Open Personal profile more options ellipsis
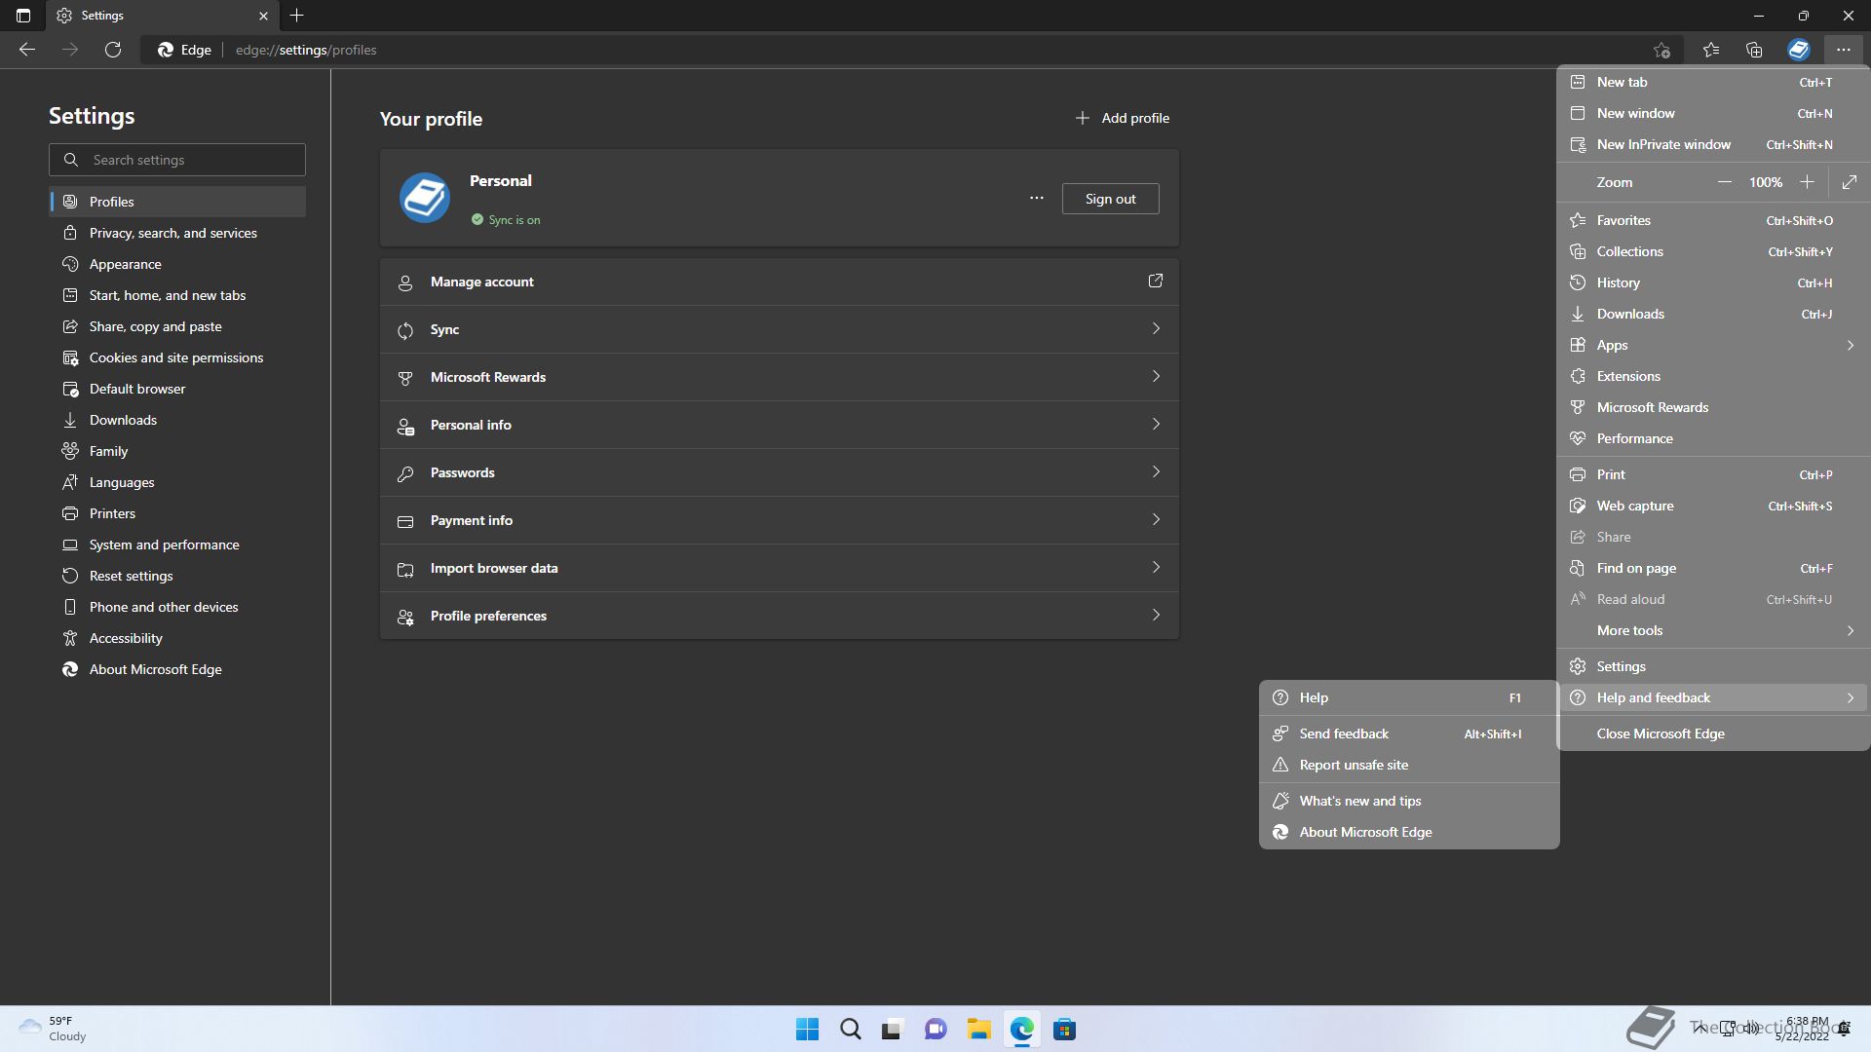 tap(1037, 198)
